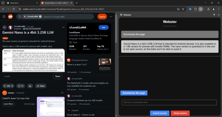Toggle the Chrome side panel button
This screenshot has width=222, height=117.
(x=201, y=9)
